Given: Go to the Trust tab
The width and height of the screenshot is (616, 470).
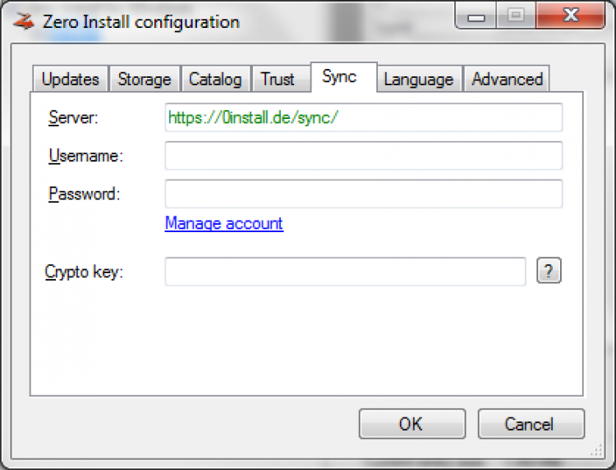Looking at the screenshot, I should [278, 80].
